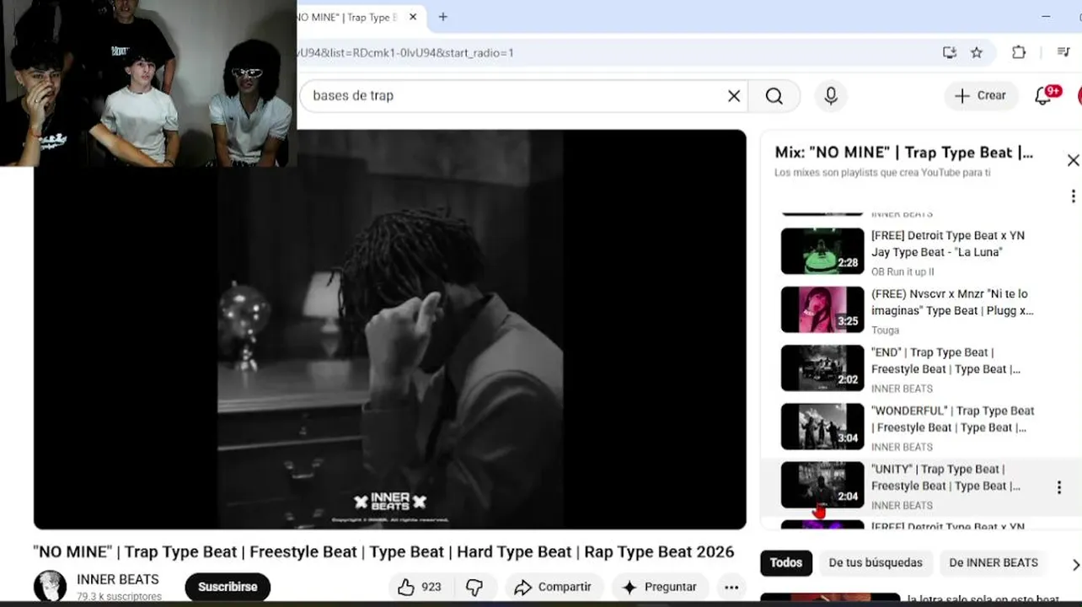1082x607 pixels.
Task: Select the De INNER BEATS chip
Action: [x=994, y=563]
